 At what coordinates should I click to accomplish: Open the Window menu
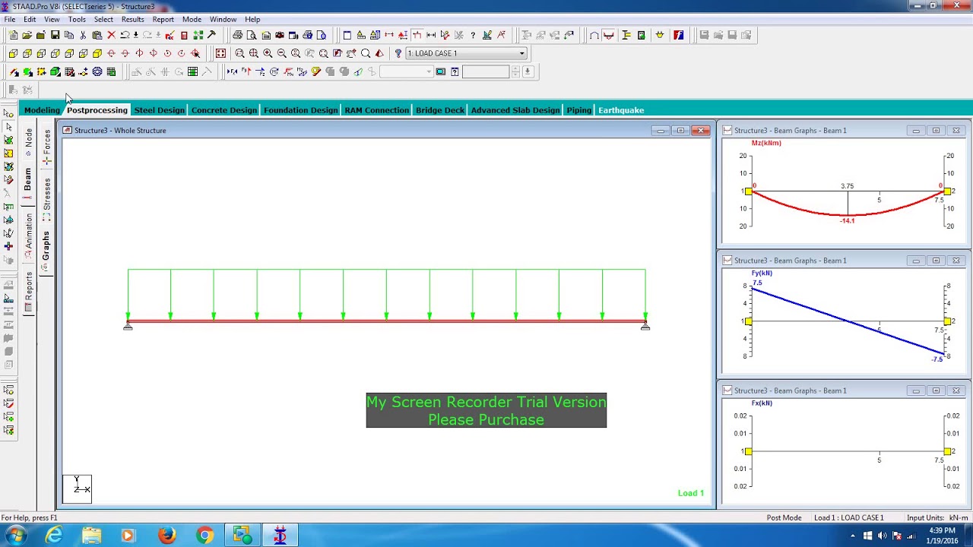coord(223,19)
